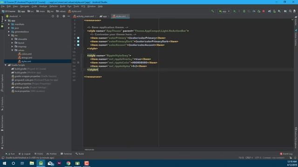The image size is (298, 167).
Task: Open the Profiler tool window button
Action: (52, 154)
